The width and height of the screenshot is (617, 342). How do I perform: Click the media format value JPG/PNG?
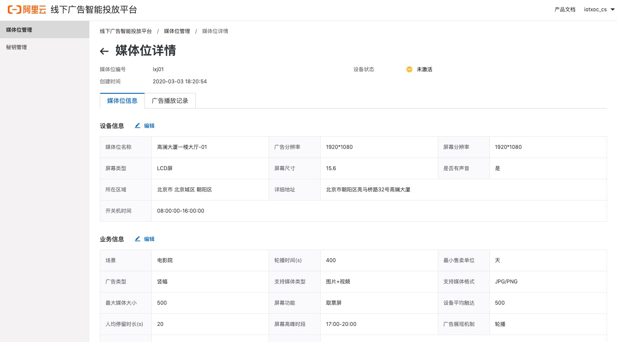(x=506, y=282)
